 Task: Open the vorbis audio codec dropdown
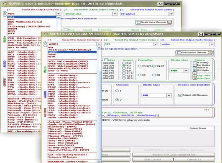click(x=212, y=44)
